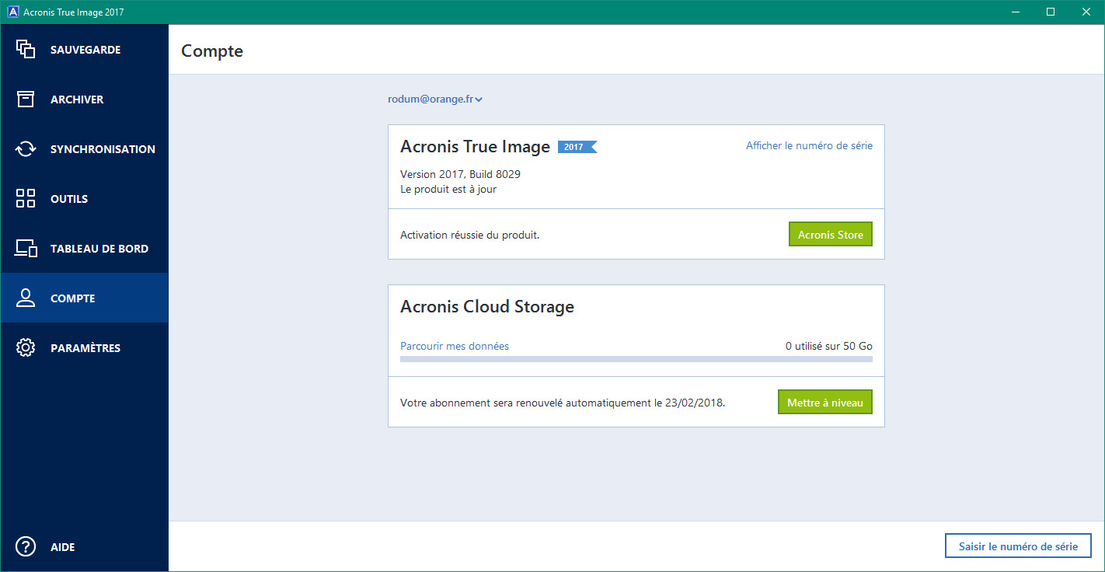The height and width of the screenshot is (572, 1105).
Task: Click the Archiver box icon
Action: pyautogui.click(x=26, y=99)
